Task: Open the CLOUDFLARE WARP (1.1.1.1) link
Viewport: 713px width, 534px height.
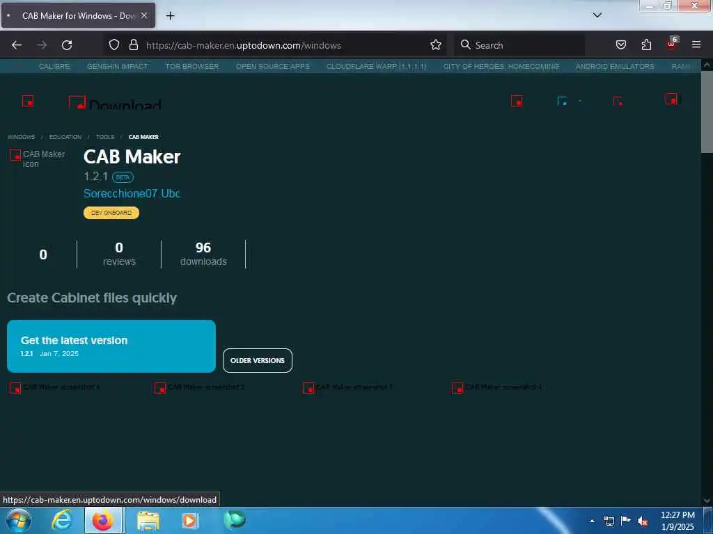Action: 377,66
